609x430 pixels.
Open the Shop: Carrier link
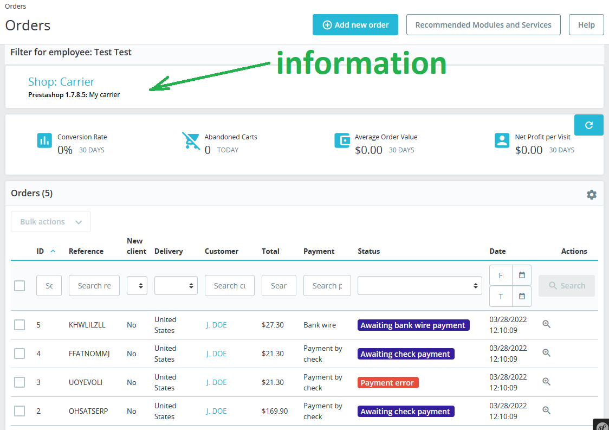61,82
